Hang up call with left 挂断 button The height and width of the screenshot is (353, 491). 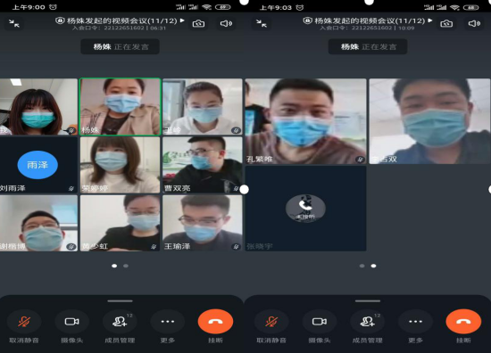pyautogui.click(x=215, y=322)
